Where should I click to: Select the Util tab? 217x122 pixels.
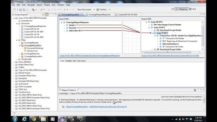pyautogui.click(x=74, y=61)
